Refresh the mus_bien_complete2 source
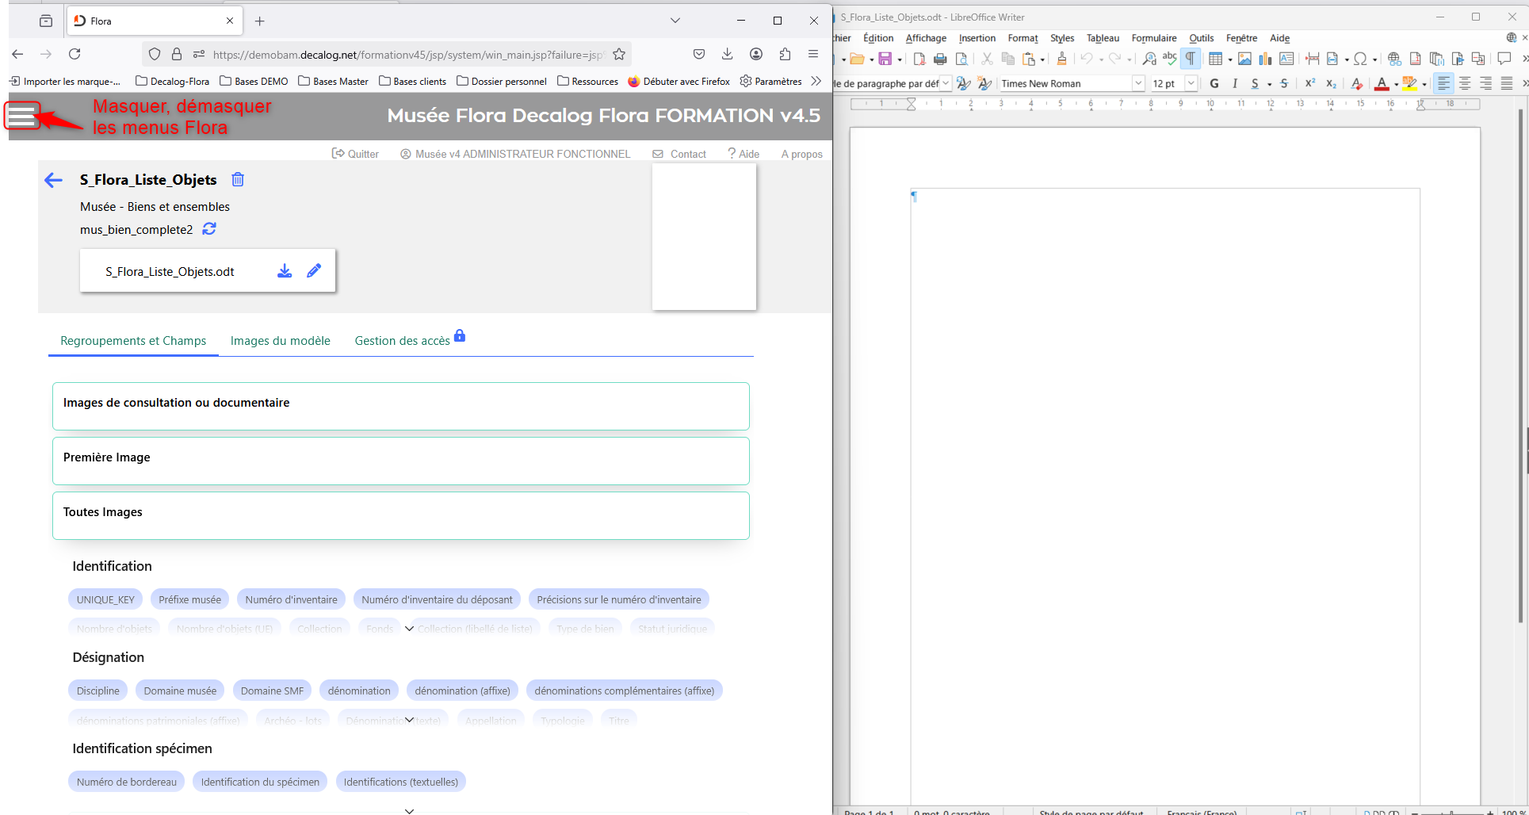Screen dimensions: 1529x815 pyautogui.click(x=209, y=229)
